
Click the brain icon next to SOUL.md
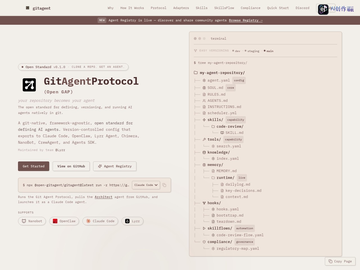pos(204,88)
